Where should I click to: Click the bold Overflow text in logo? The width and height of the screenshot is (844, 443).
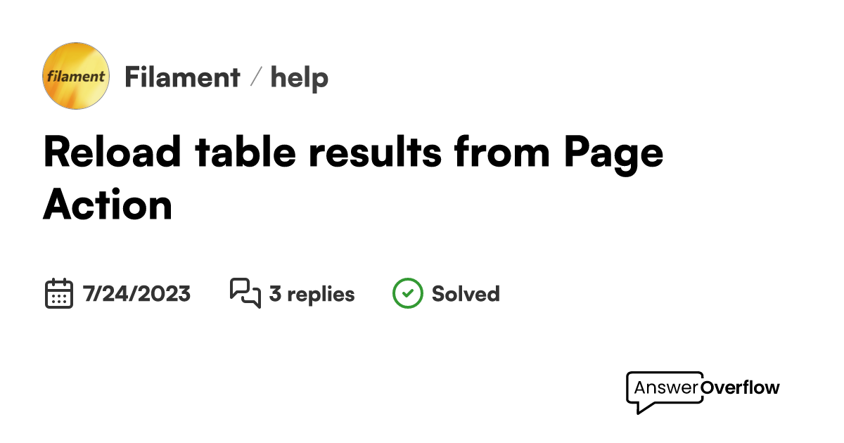(x=741, y=387)
